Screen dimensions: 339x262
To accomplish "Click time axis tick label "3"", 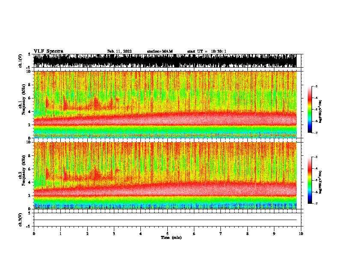I will (x=114, y=234).
